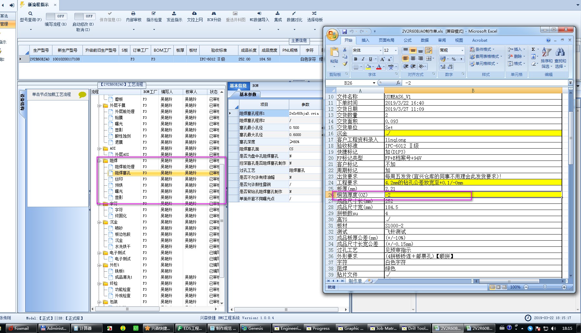581x333 pixels.
Task: Open Sort and Filter in Excel
Action: 546,57
